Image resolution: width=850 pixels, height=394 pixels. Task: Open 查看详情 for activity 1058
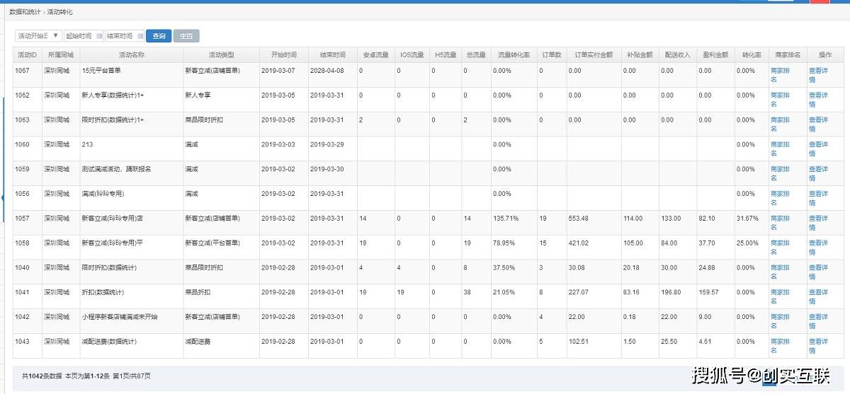click(x=817, y=248)
